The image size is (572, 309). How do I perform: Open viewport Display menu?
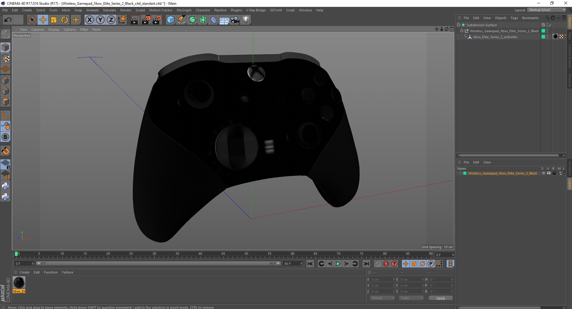[54, 30]
